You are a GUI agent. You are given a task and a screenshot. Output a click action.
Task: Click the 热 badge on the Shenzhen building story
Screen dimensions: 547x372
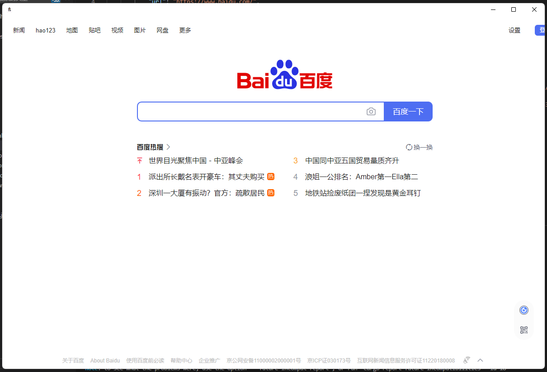tap(270, 193)
